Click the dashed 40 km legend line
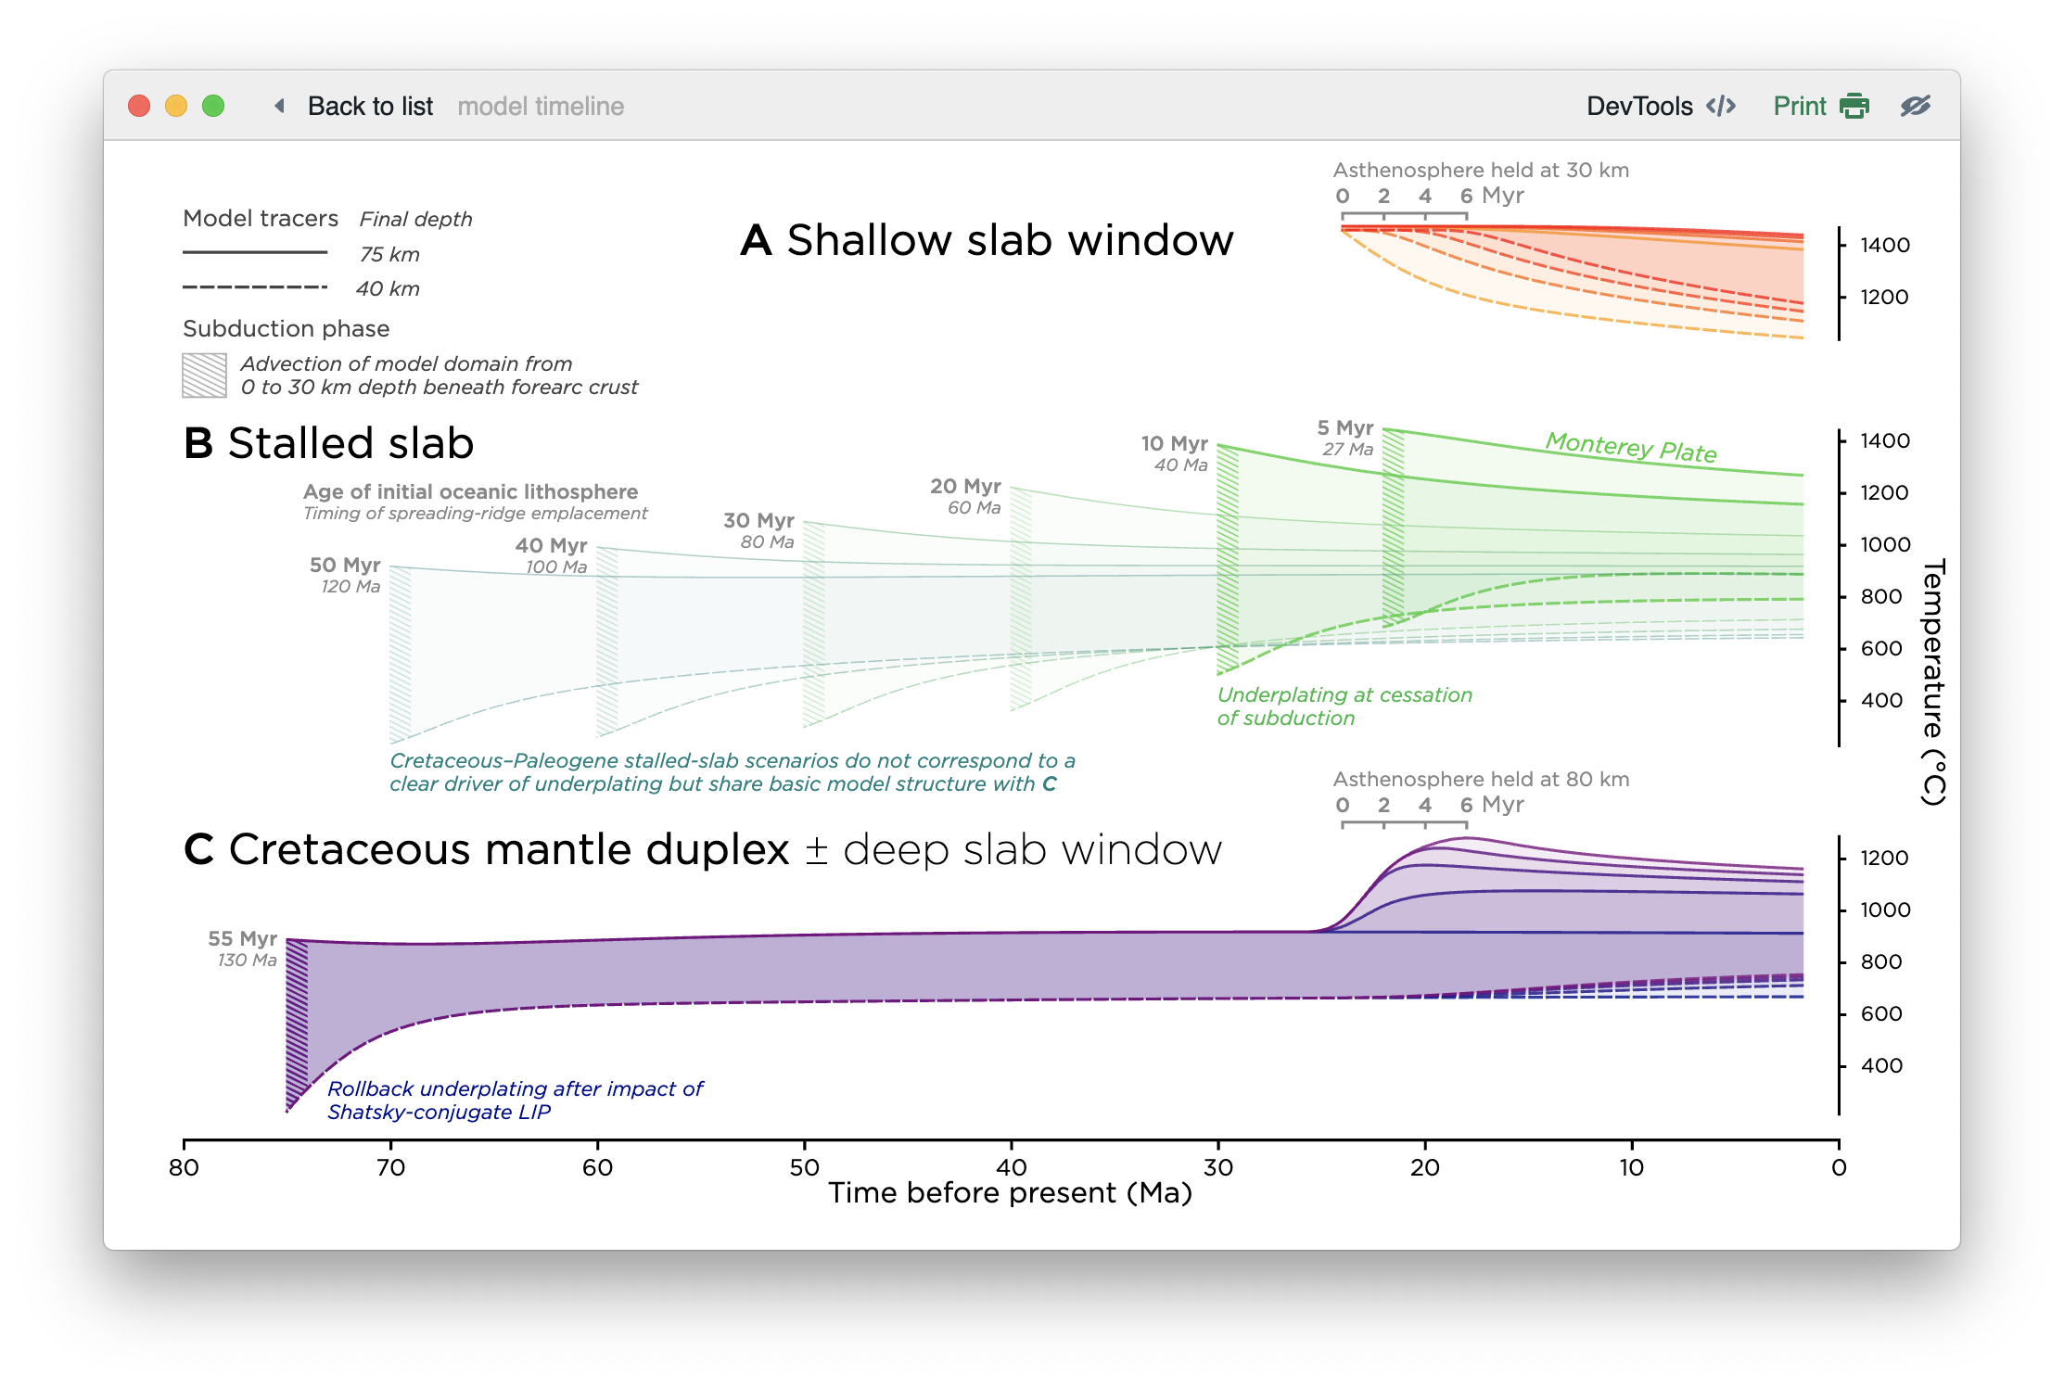Screen dimensions: 2064x1387 [x=255, y=287]
